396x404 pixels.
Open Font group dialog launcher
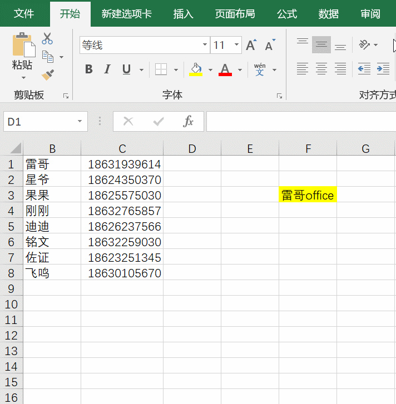click(279, 96)
